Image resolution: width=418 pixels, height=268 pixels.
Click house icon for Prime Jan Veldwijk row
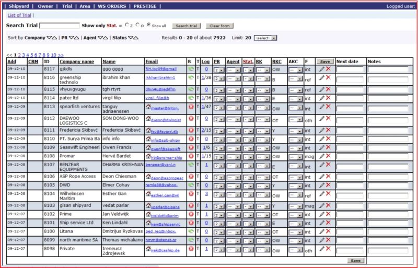[x=148, y=214]
